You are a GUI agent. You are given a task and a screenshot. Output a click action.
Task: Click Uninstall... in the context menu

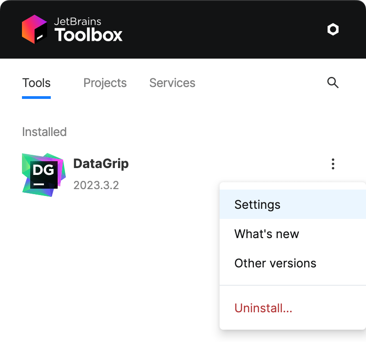point(263,308)
